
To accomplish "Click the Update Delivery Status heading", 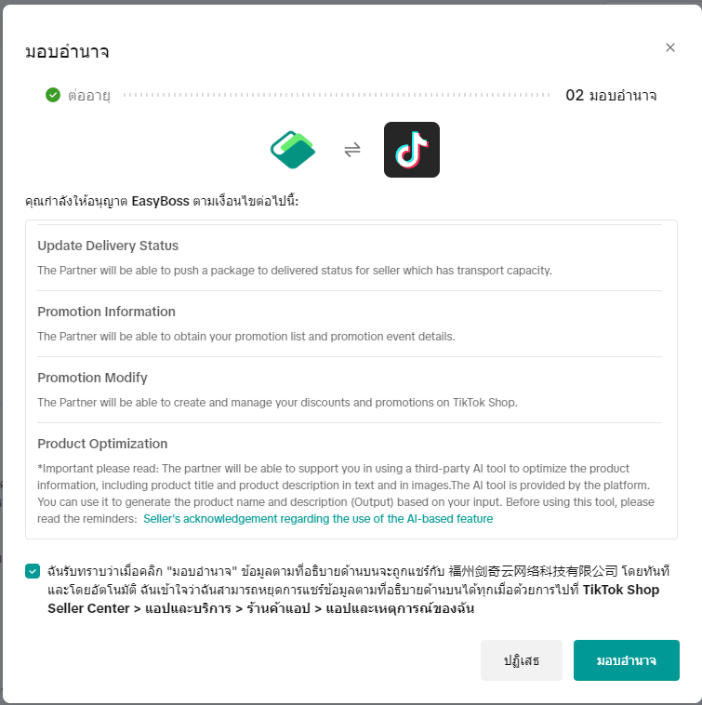I will 108,246.
